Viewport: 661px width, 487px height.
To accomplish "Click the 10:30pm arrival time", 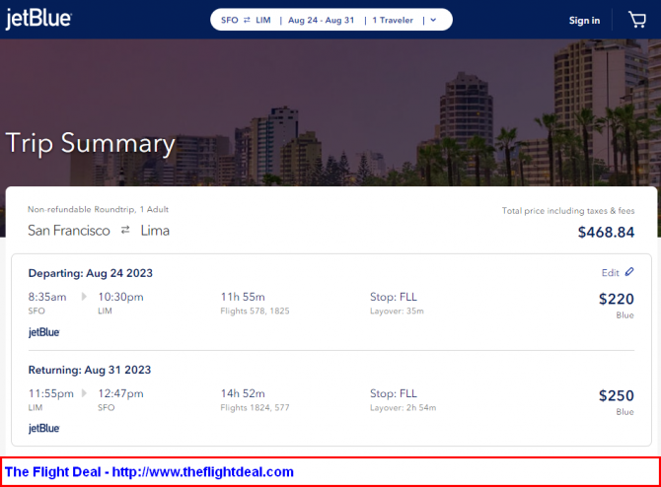I will point(120,297).
